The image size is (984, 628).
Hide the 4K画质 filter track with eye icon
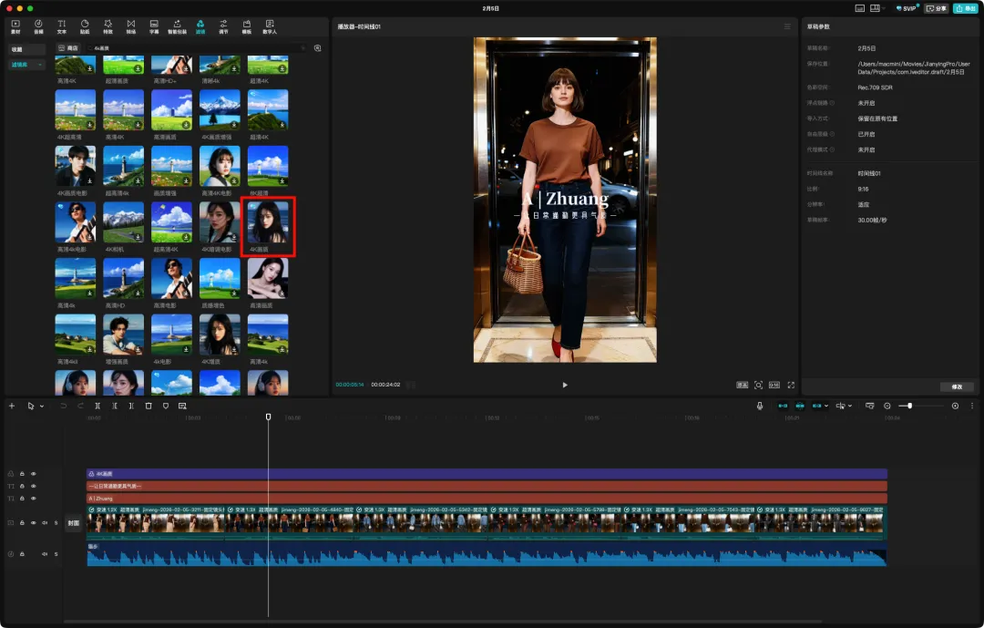[x=34, y=474]
